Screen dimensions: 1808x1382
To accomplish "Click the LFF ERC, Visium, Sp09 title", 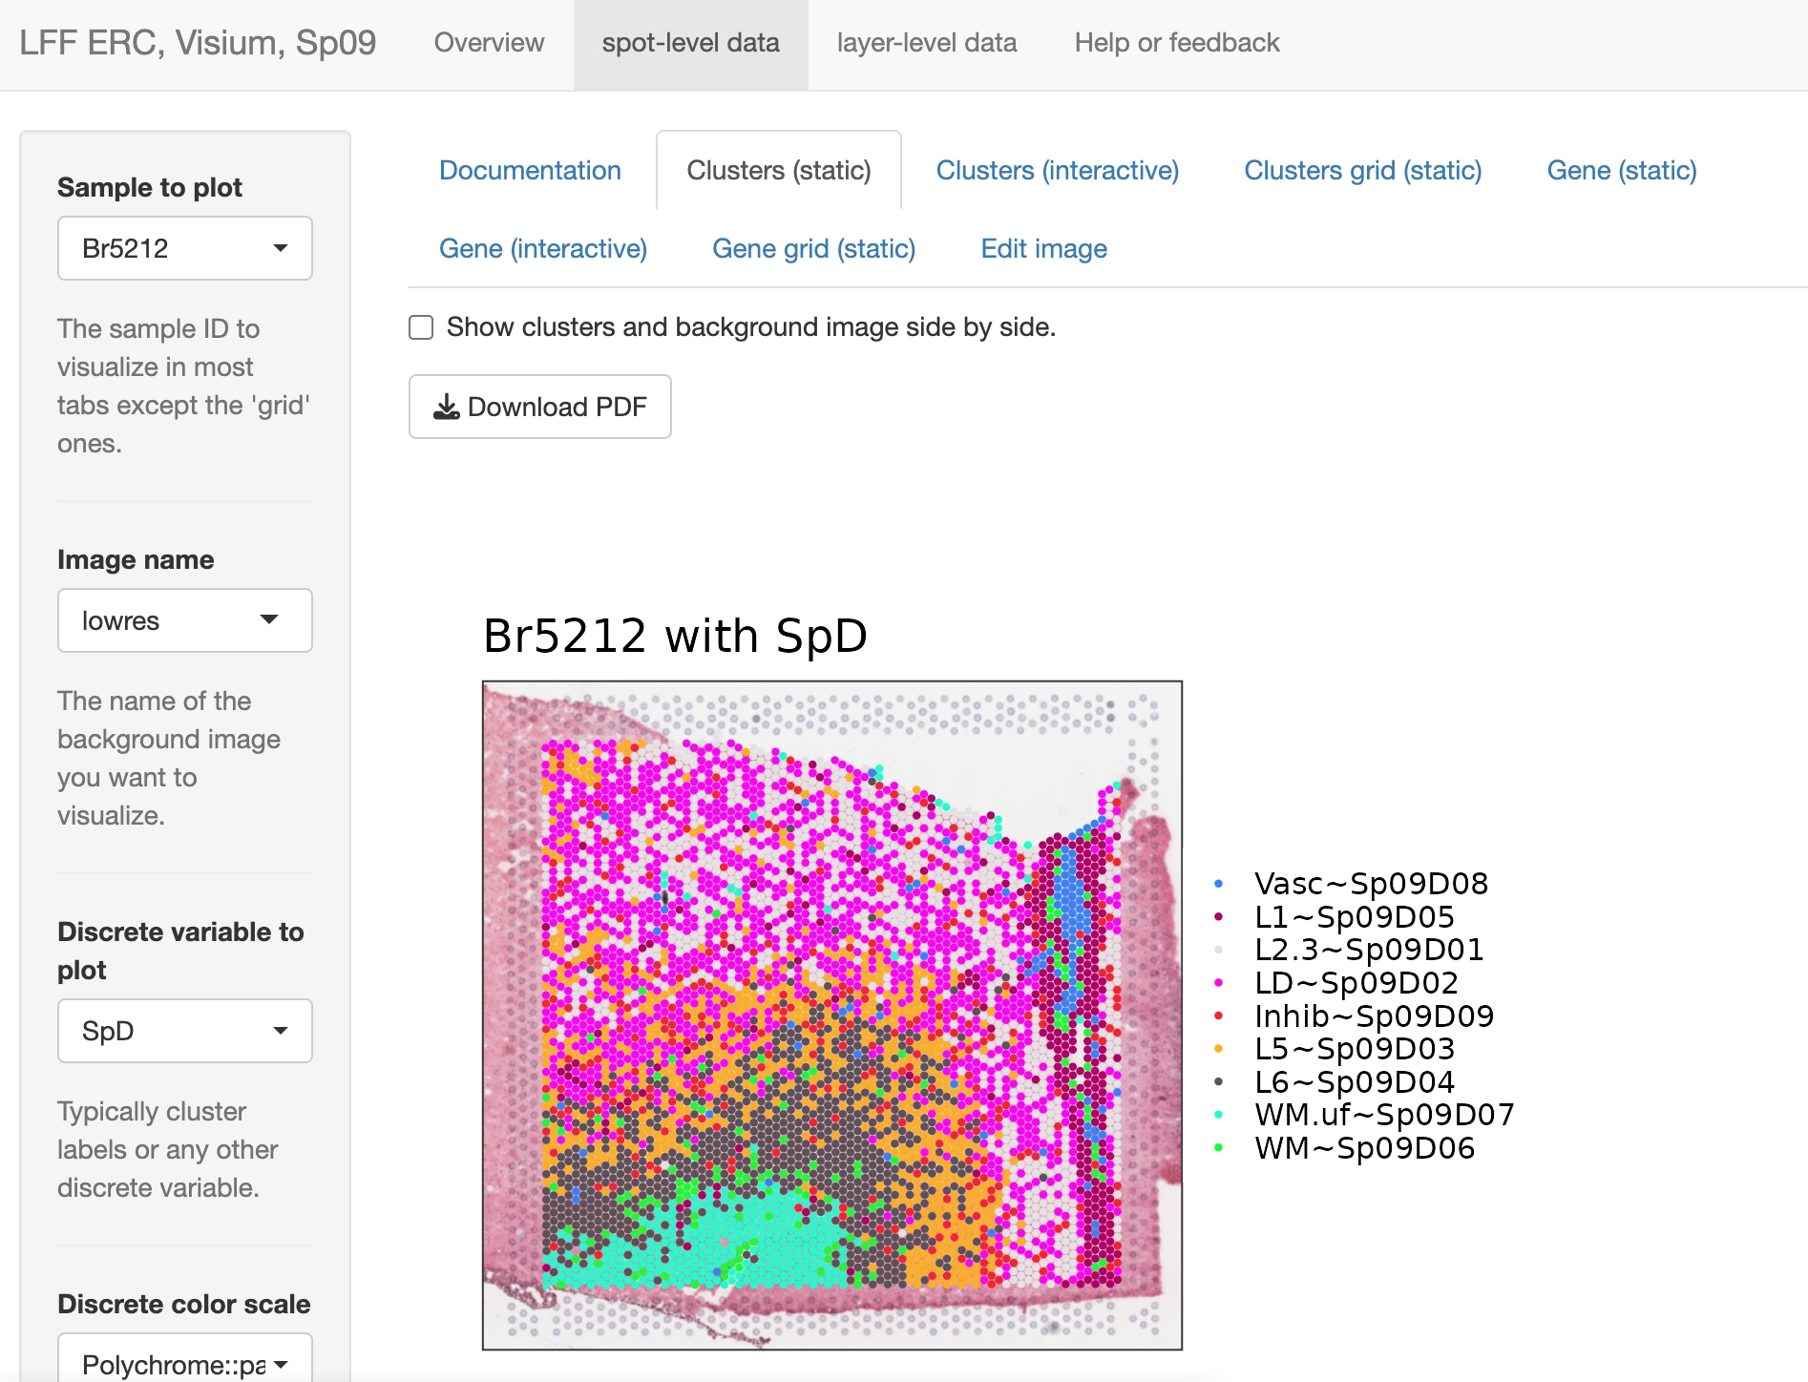I will pyautogui.click(x=198, y=43).
